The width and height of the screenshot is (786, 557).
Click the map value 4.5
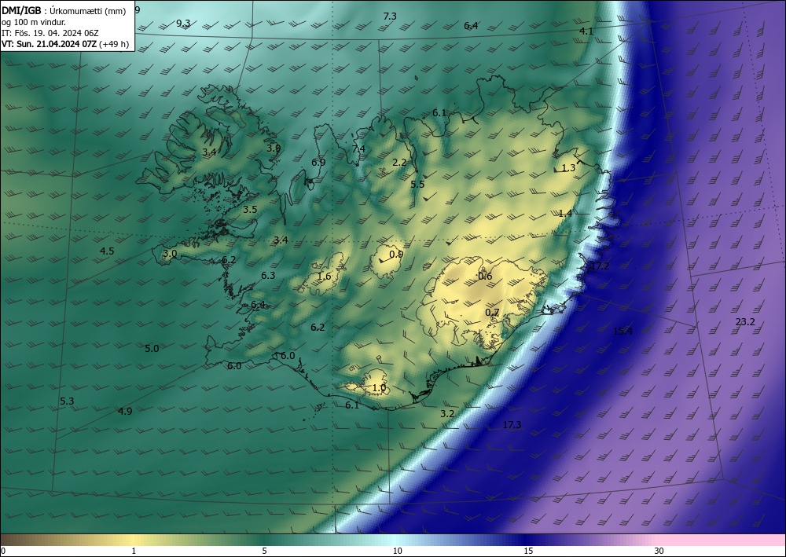tap(107, 251)
